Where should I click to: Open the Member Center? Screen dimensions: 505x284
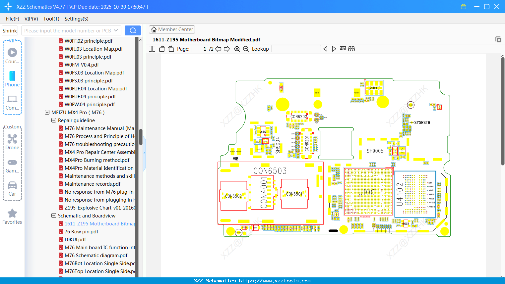[x=172, y=29]
